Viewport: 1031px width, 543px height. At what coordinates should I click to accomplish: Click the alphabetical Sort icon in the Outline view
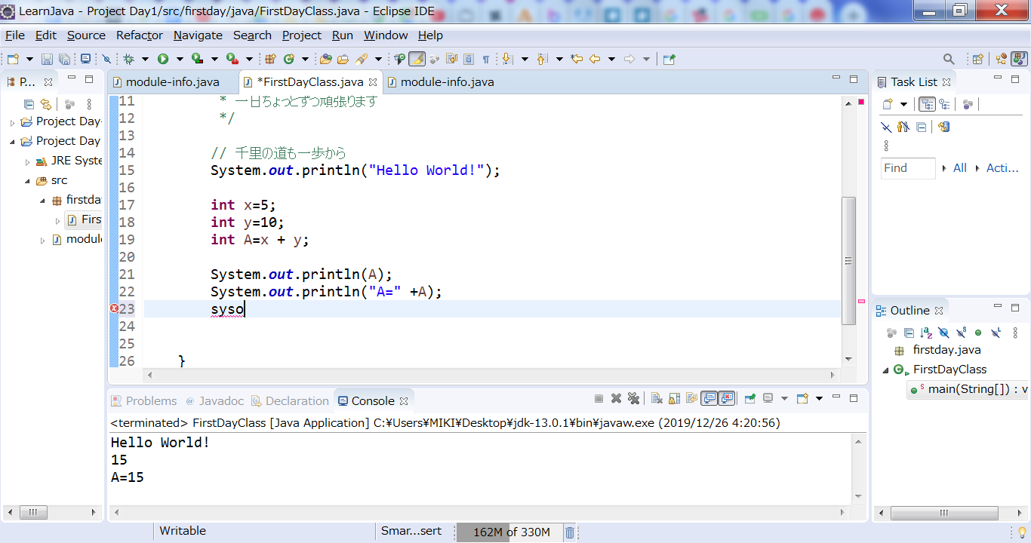(926, 333)
